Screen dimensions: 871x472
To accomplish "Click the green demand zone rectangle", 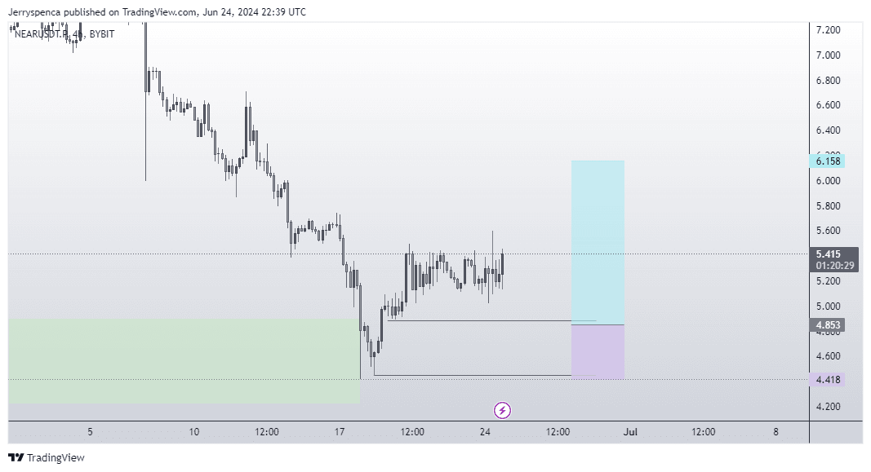I will [184, 361].
